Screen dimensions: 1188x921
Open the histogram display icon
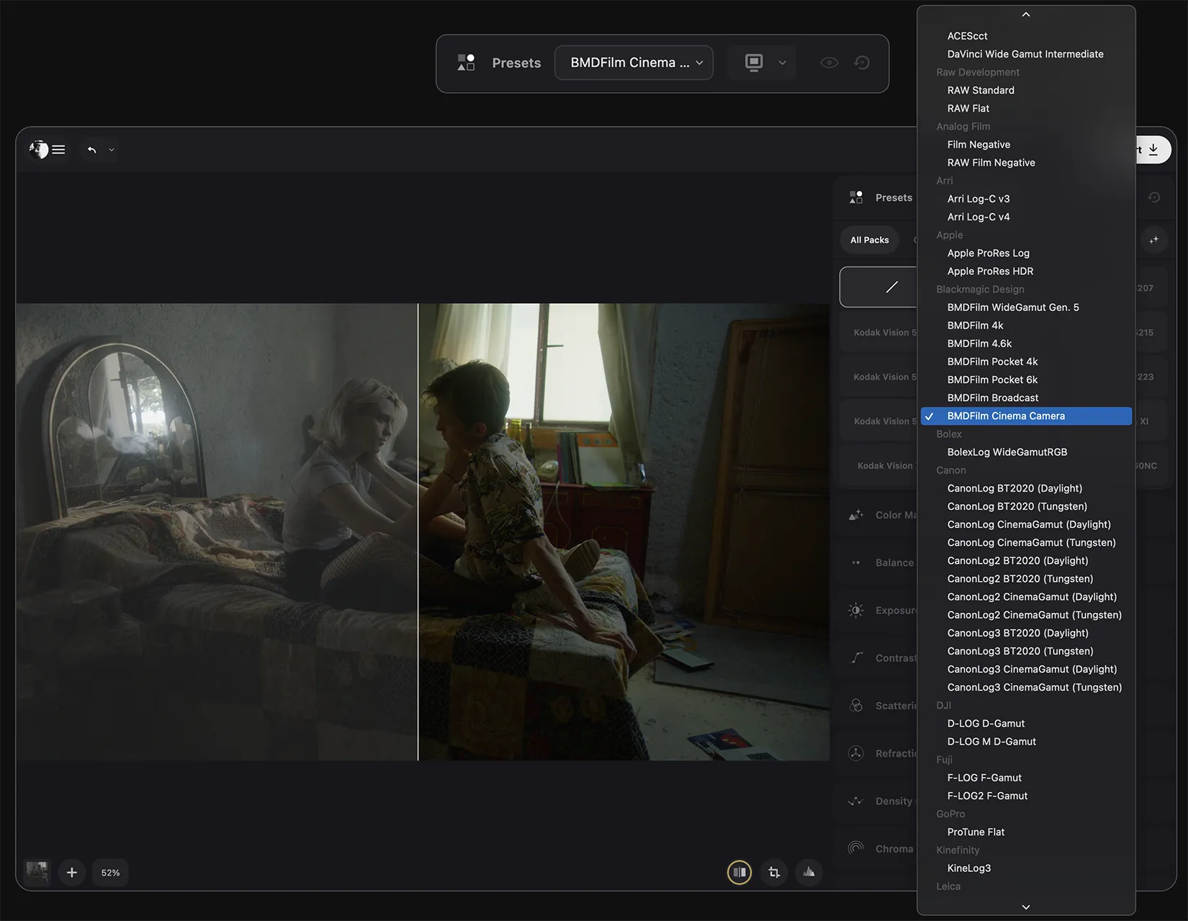pos(809,872)
